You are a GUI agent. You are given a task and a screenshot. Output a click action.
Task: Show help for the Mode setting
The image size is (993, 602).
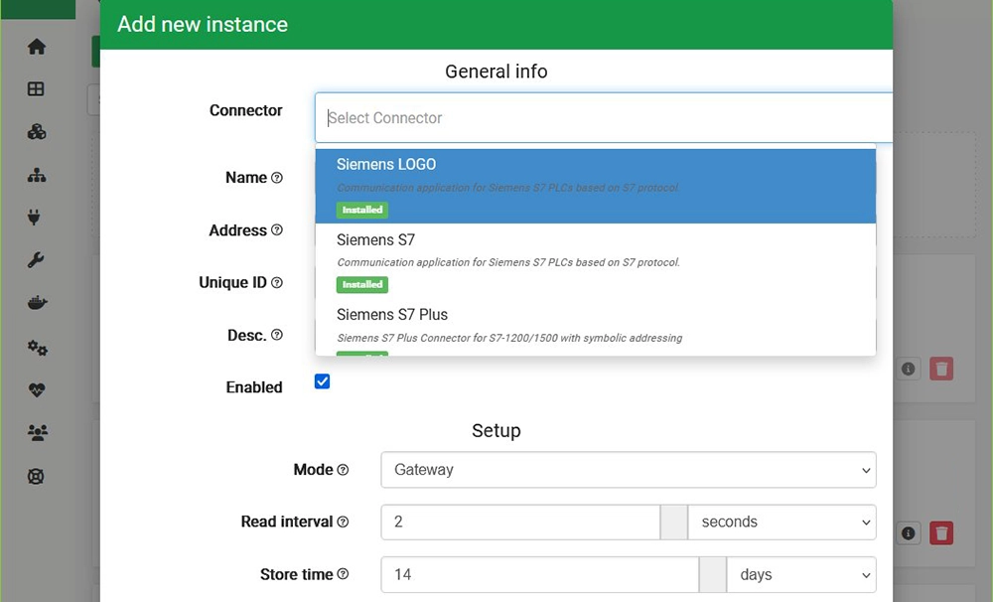point(343,470)
